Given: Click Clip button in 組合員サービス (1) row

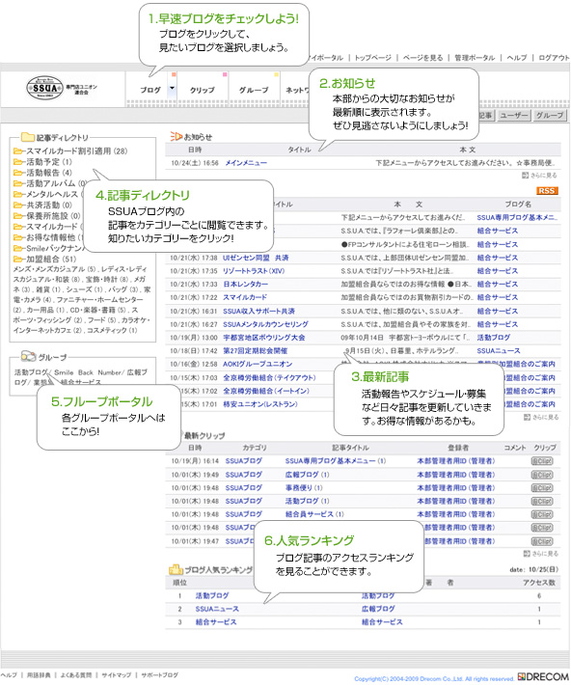Looking at the screenshot, I should (x=542, y=514).
